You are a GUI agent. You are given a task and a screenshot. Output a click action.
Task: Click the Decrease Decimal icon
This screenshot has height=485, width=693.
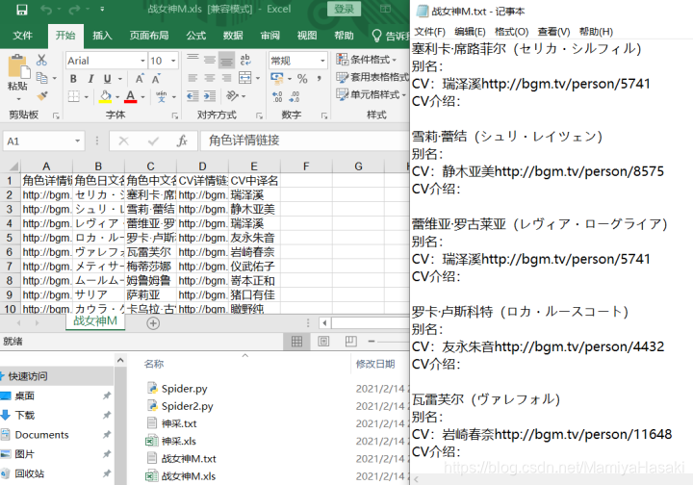pos(295,97)
